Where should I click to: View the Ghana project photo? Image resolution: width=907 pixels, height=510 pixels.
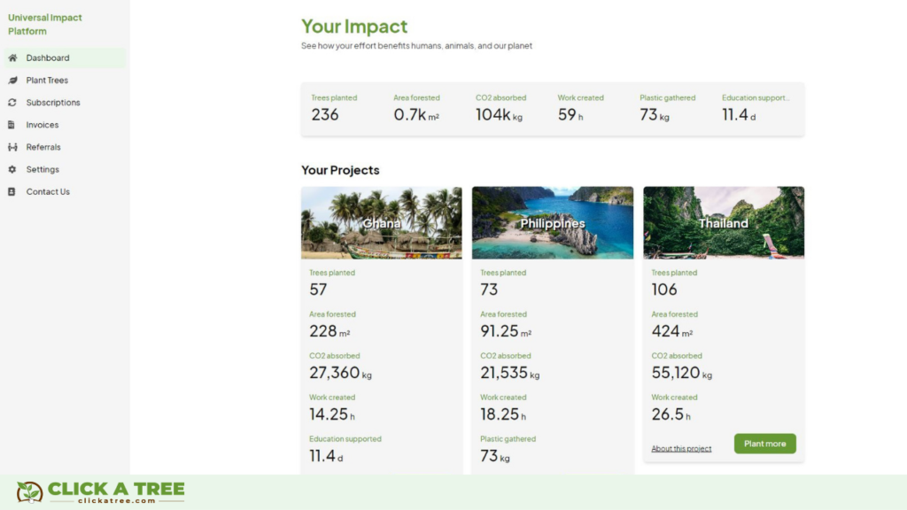381,222
